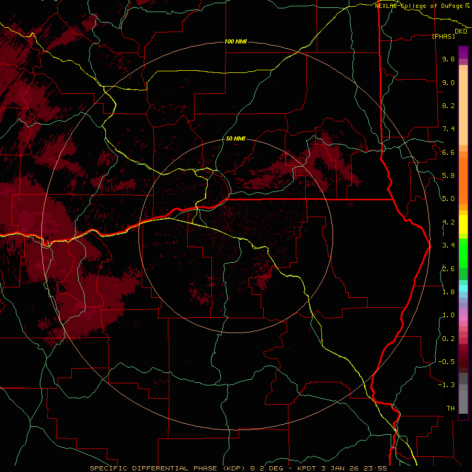The image size is (472, 472).
Task: Click the 1.0 value on the color scale
Action: (448, 315)
